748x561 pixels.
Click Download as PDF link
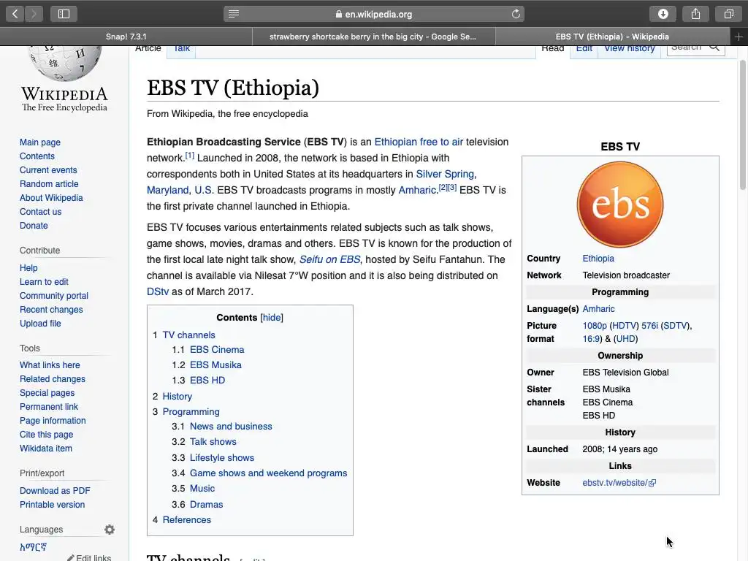(55, 491)
